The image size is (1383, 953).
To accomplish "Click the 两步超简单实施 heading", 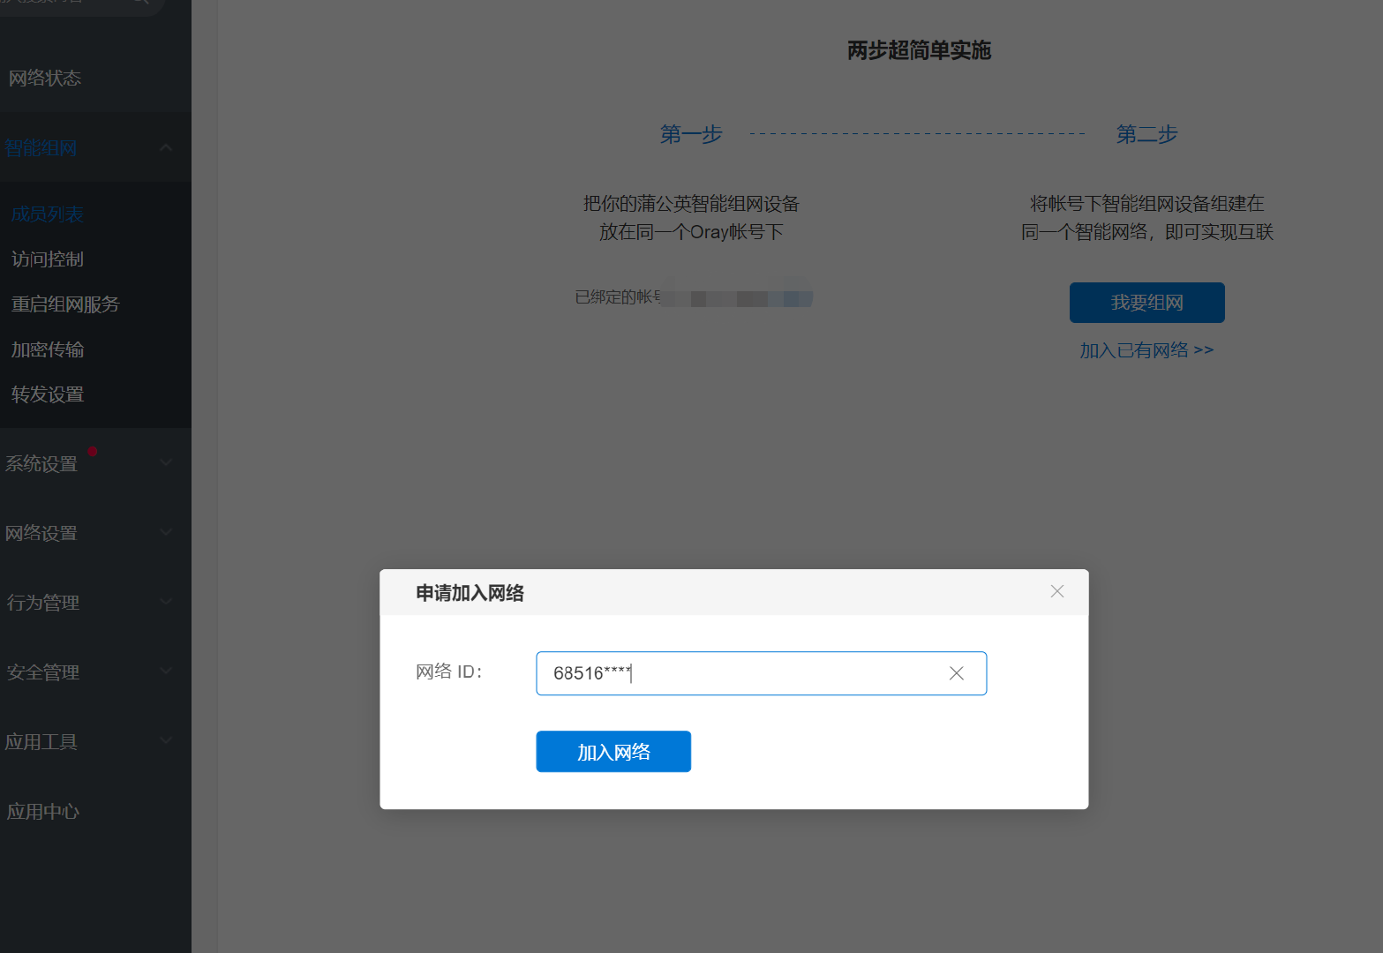I will 919,50.
